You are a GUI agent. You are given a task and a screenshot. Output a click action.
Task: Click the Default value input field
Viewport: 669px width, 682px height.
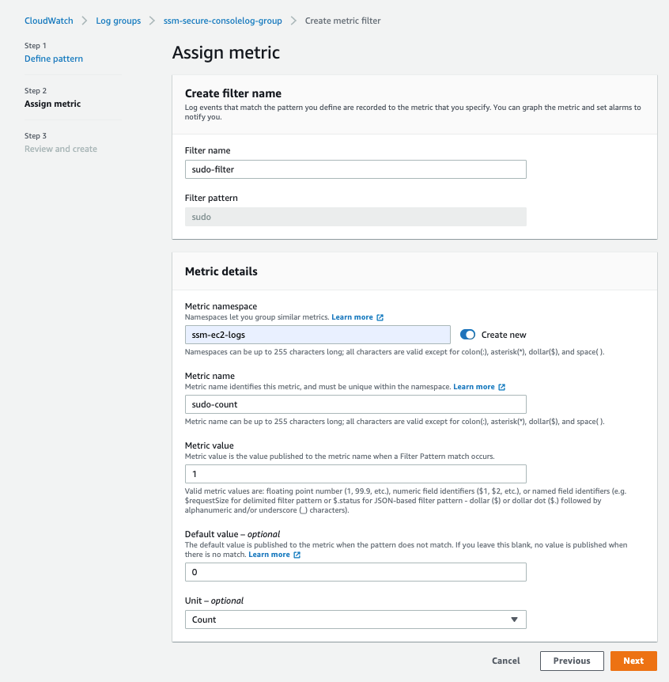pos(355,571)
